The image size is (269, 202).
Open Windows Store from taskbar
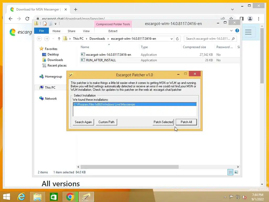tap(54, 197)
